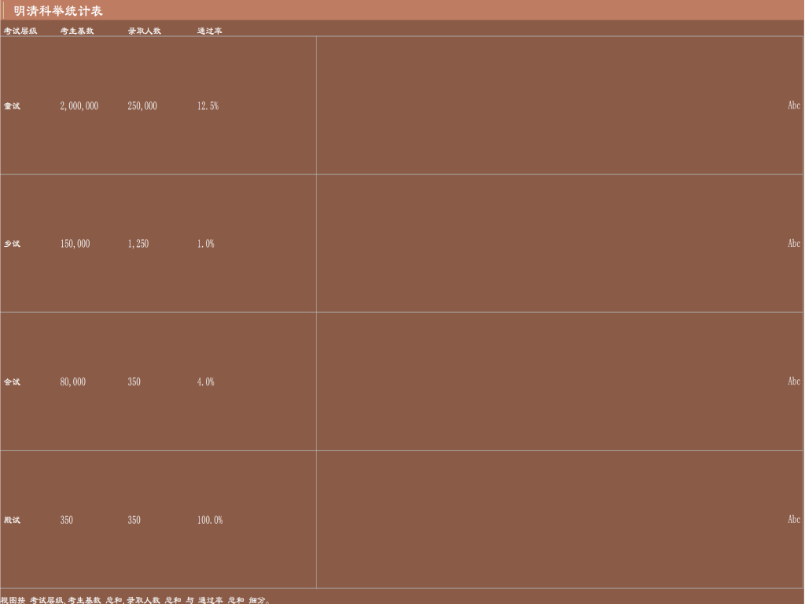Click the 4.0% pass rate value
The image size is (805, 604).
click(205, 382)
